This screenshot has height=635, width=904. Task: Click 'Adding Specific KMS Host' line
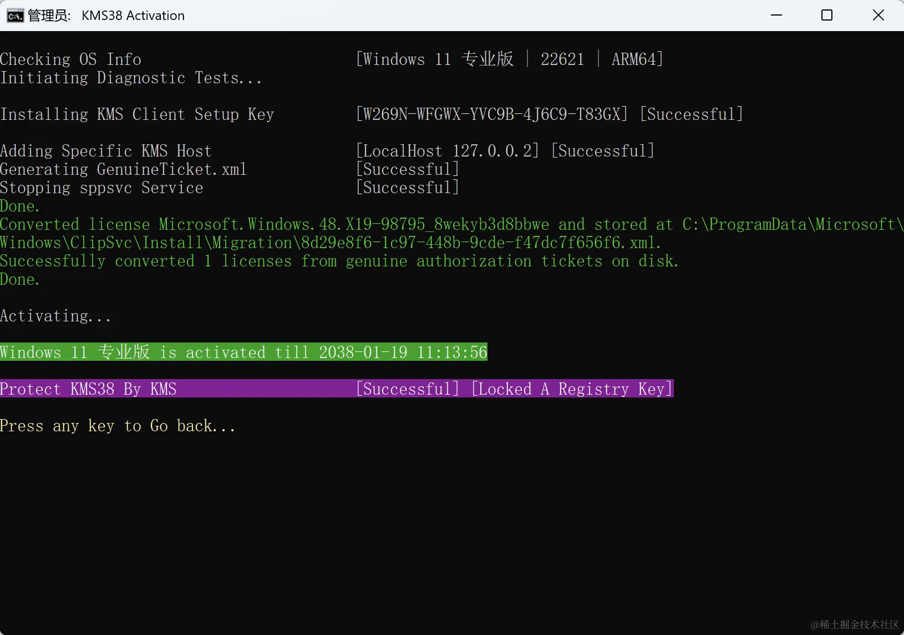point(106,151)
